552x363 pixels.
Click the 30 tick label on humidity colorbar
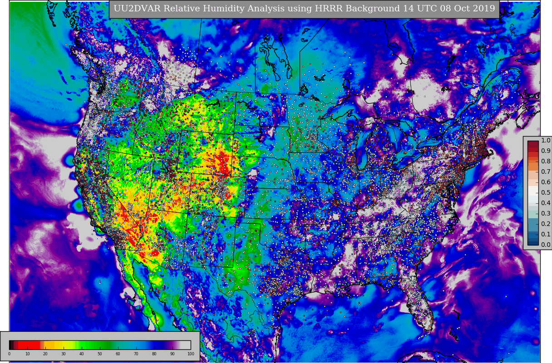[x=64, y=354]
